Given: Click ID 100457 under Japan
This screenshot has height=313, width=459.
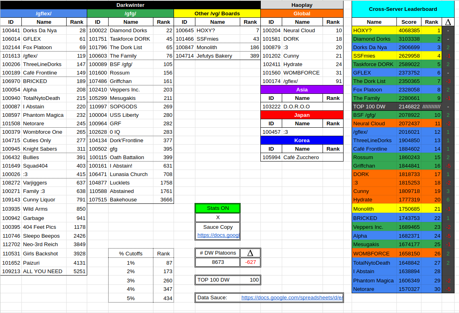Looking at the screenshot, I should coord(271,132).
